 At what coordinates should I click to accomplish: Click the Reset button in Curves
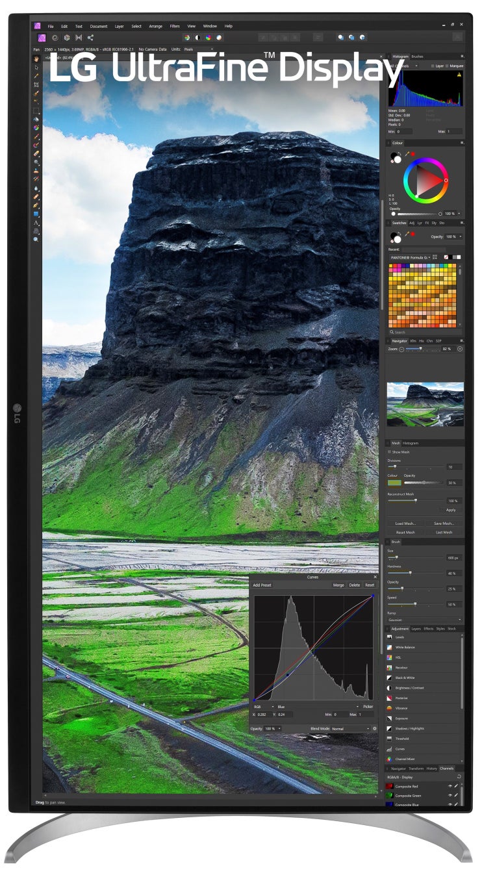[x=370, y=585]
